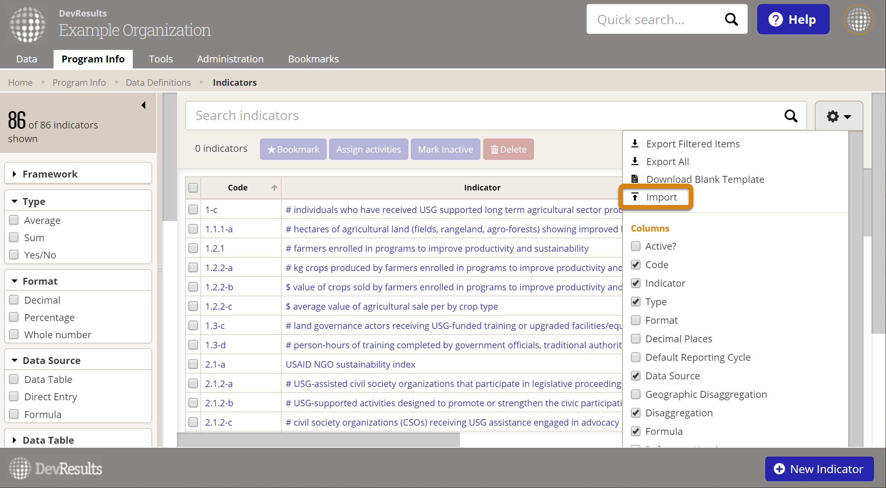Click the Download Blank Template document icon
The width and height of the screenshot is (886, 488).
635,179
